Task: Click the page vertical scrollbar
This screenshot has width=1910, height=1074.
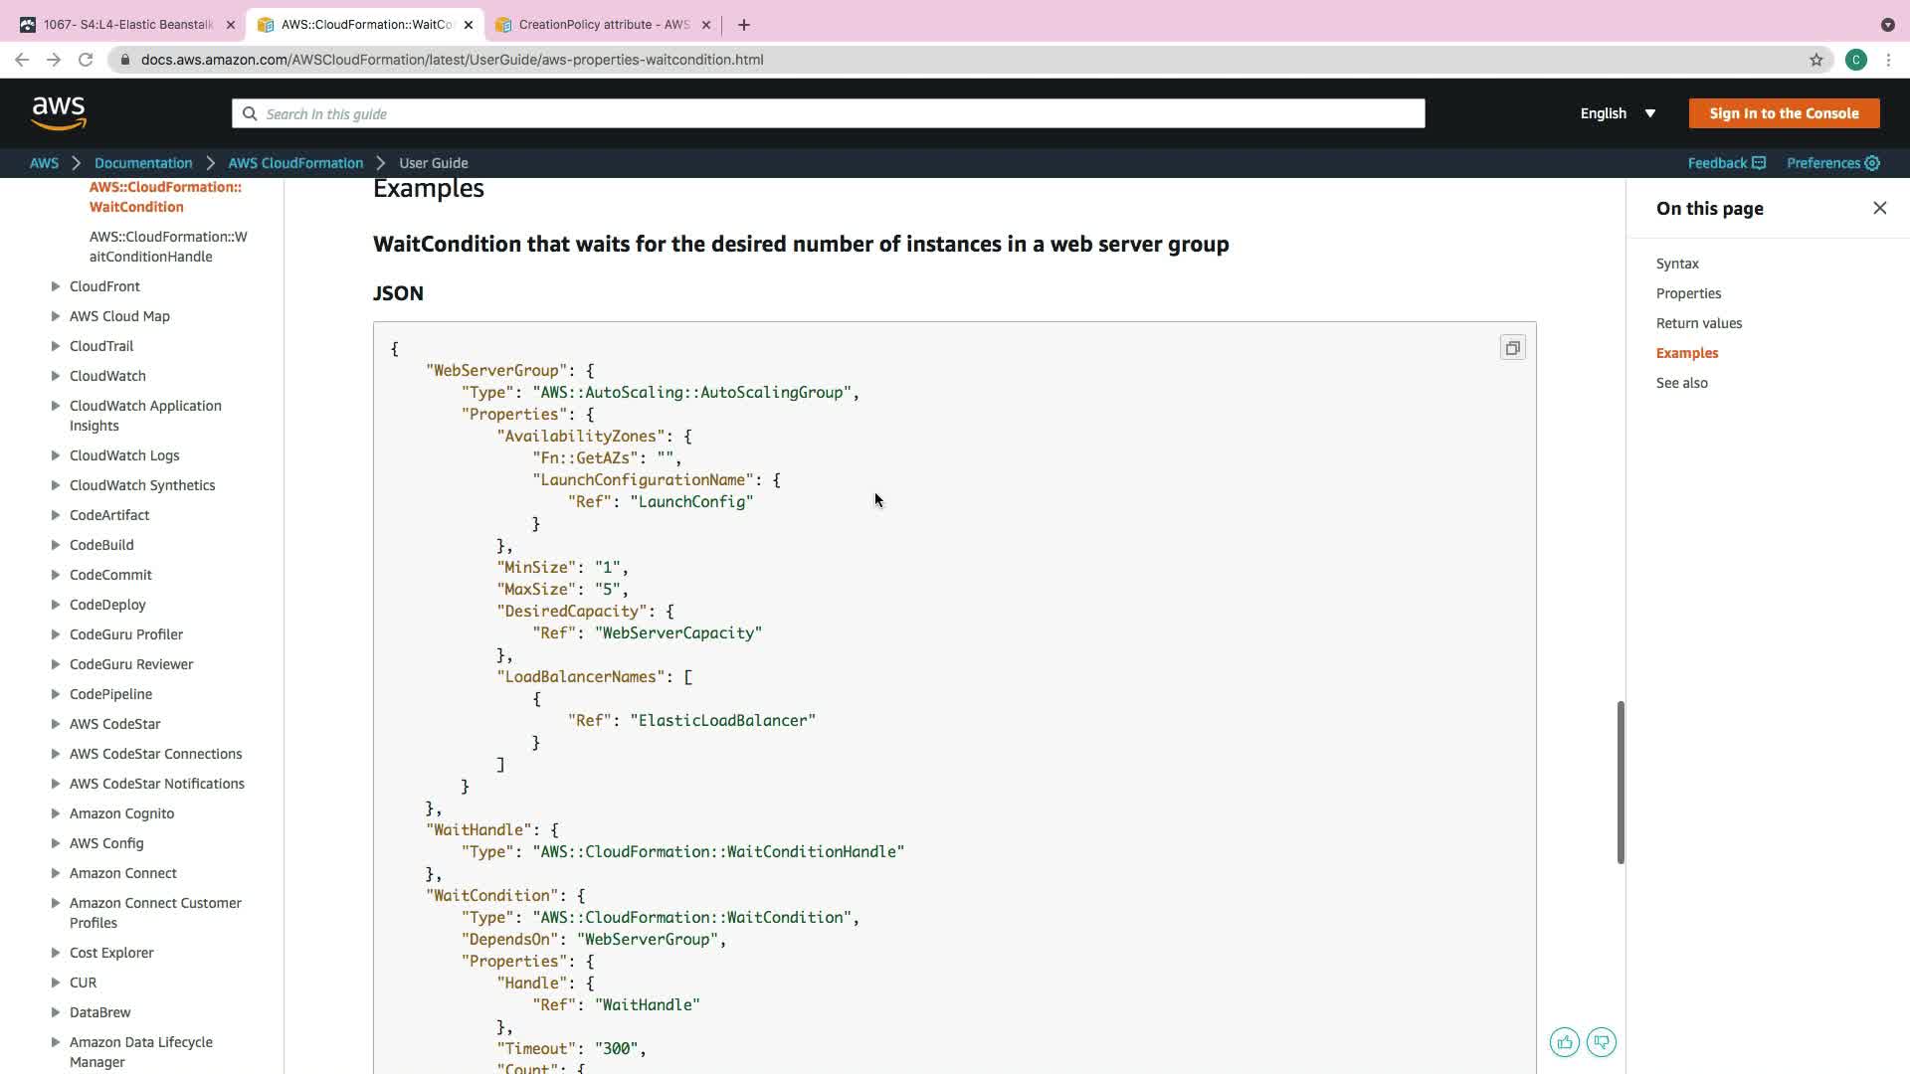Action: [x=1620, y=782]
